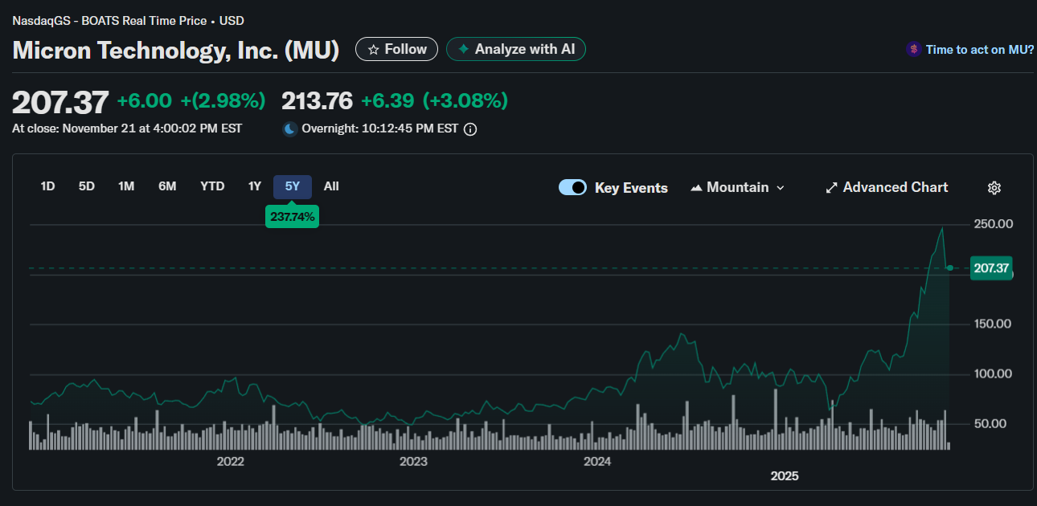Toggle the Key Events switch
Image resolution: width=1037 pixels, height=506 pixels.
click(572, 187)
